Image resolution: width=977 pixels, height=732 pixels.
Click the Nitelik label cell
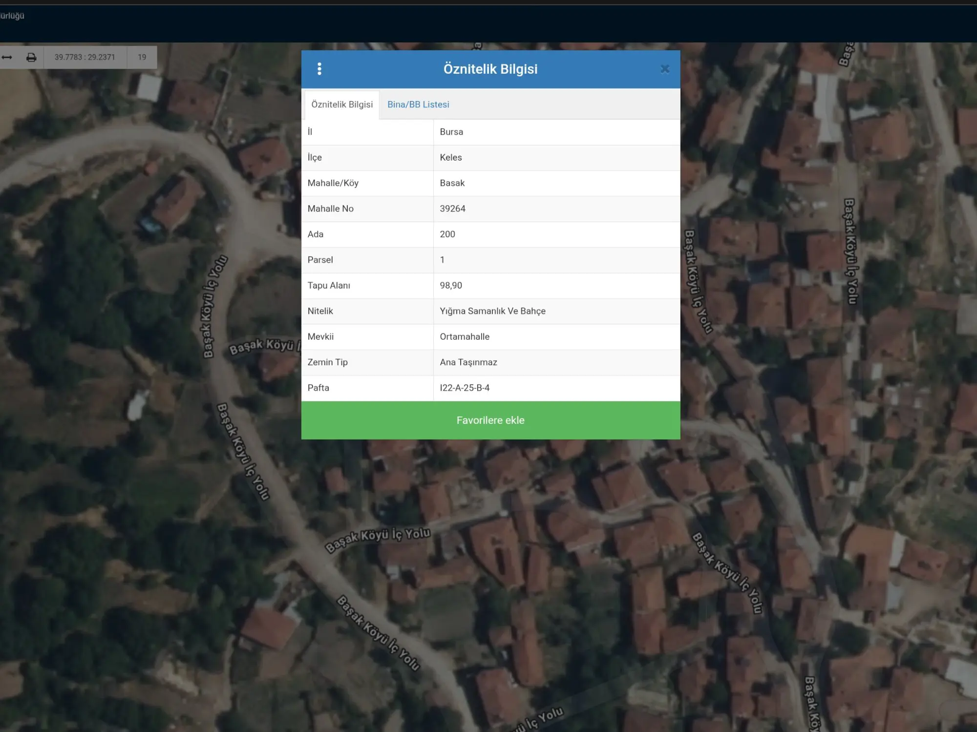367,311
